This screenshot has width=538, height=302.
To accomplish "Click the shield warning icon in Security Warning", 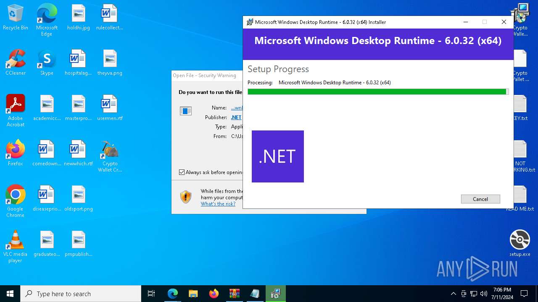I will pyautogui.click(x=186, y=197).
